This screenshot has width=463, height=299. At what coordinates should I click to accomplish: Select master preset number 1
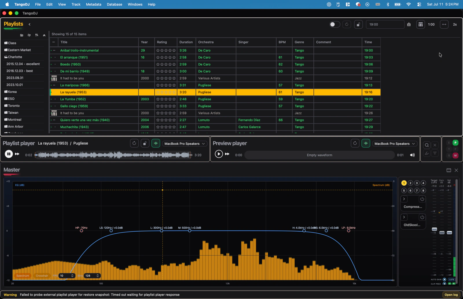pos(404,183)
